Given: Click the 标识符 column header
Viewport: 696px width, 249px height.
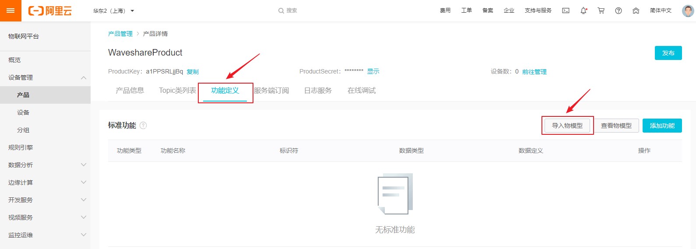Looking at the screenshot, I should click(x=289, y=151).
